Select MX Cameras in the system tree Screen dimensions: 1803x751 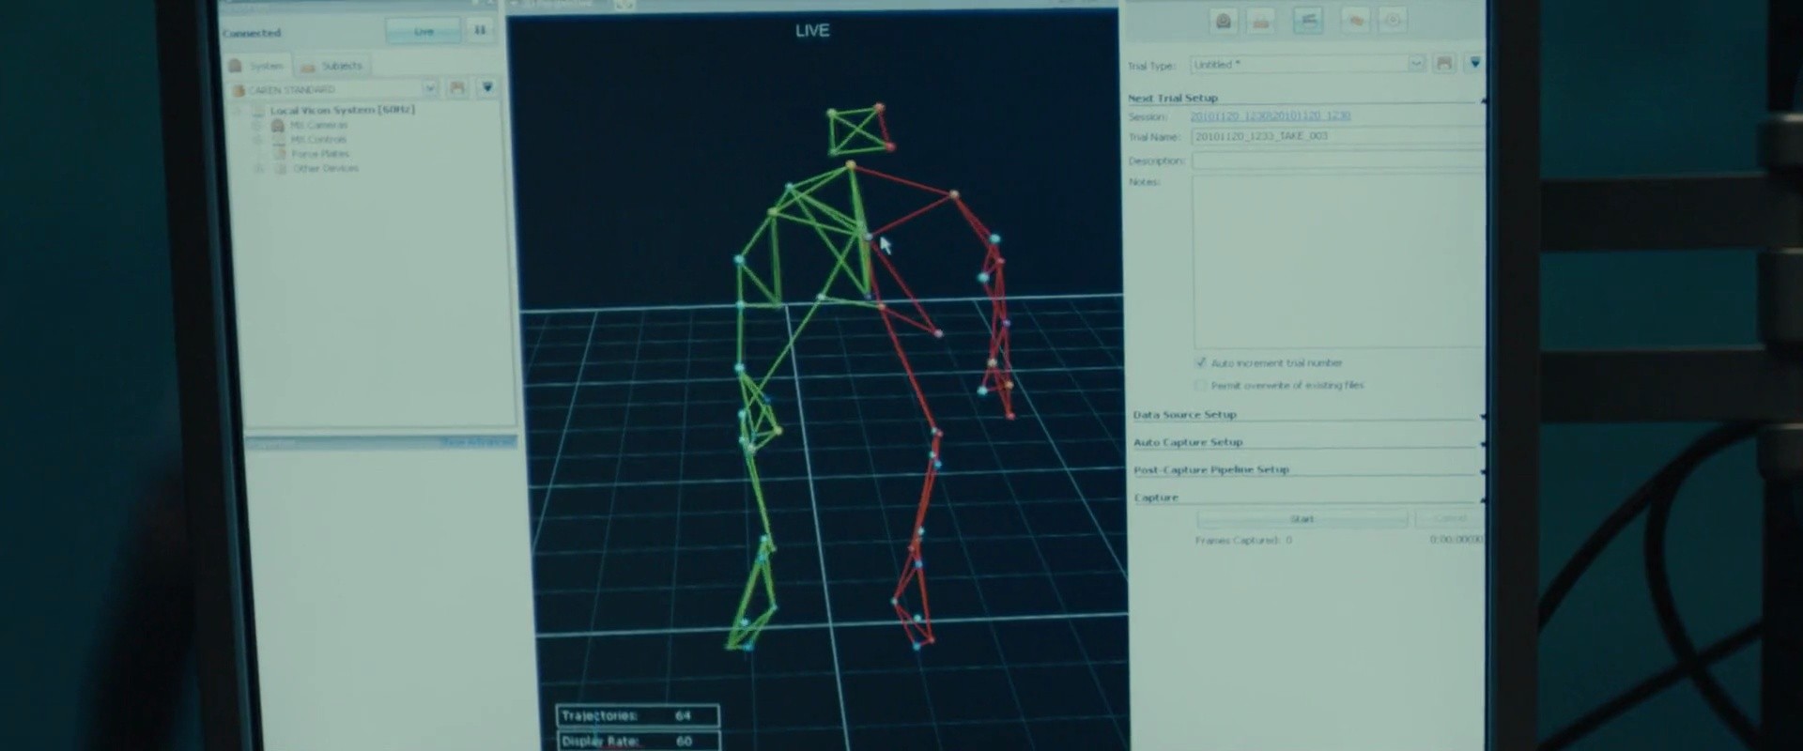click(318, 125)
